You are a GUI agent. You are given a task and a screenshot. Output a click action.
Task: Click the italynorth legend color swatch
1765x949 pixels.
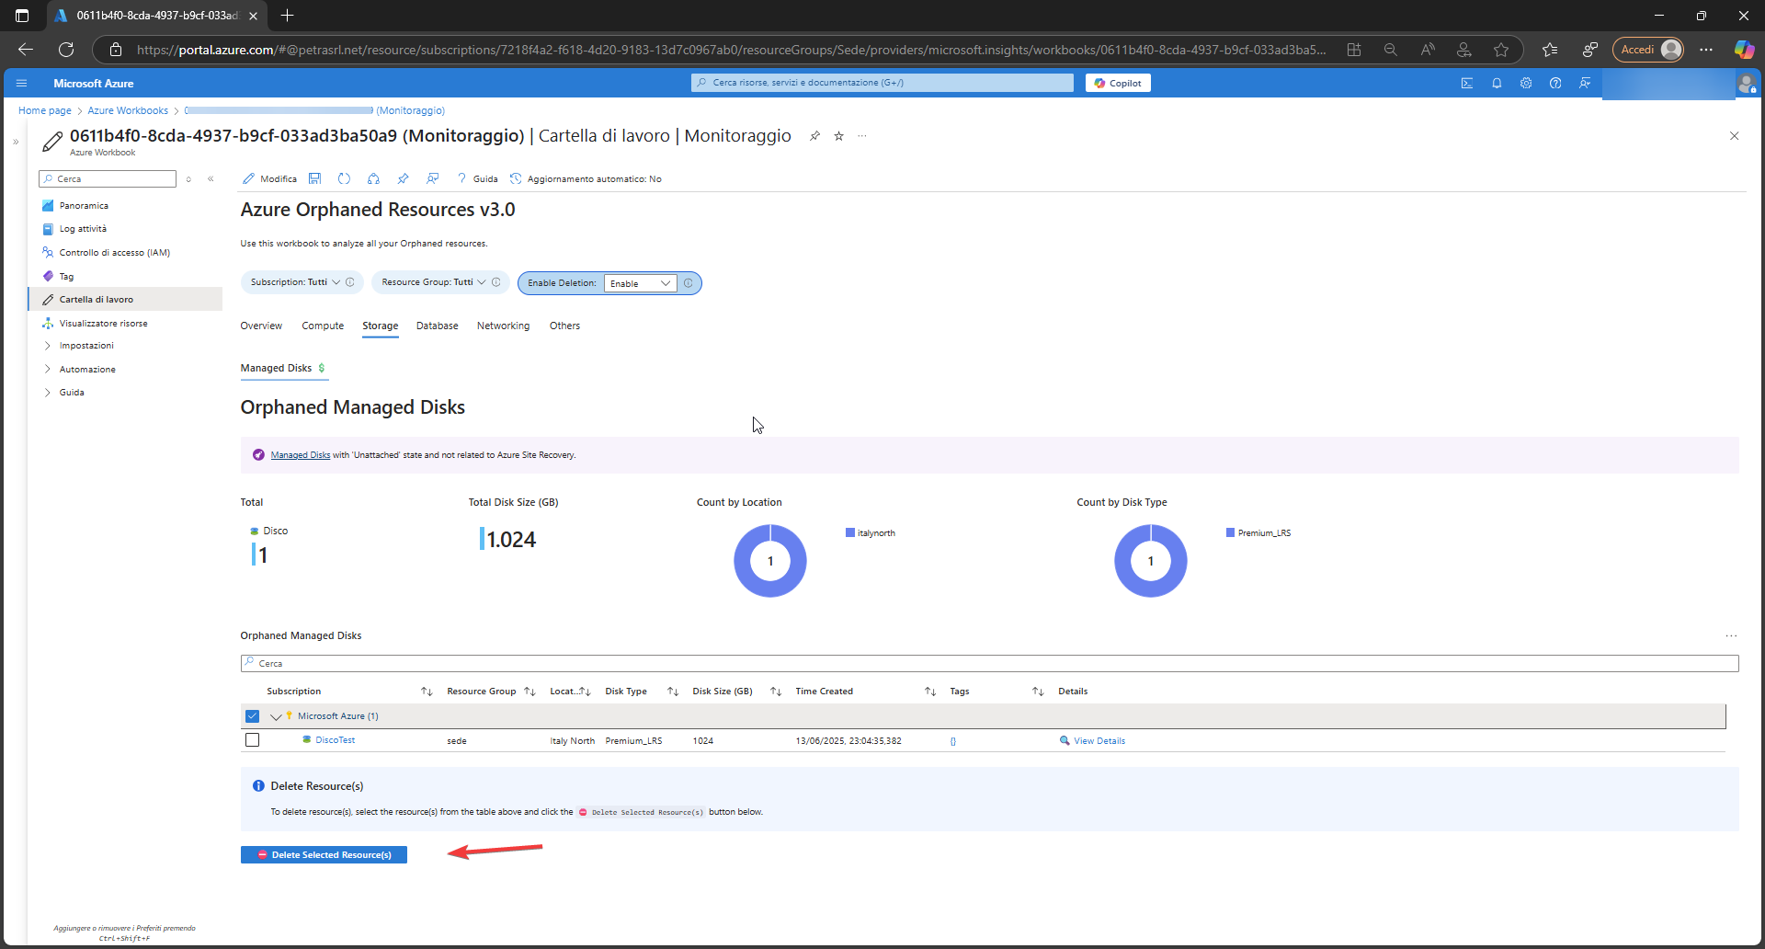tap(850, 532)
